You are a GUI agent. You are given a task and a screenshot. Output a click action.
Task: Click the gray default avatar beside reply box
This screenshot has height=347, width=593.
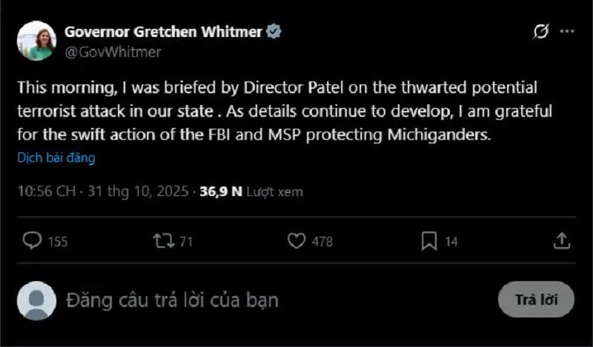pyautogui.click(x=36, y=300)
